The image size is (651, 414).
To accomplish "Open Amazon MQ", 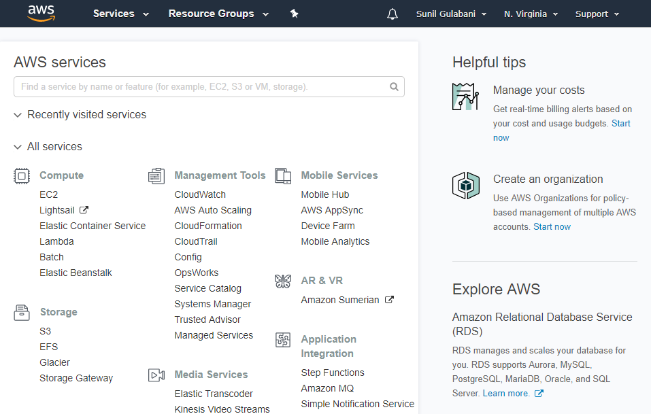I will [328, 388].
